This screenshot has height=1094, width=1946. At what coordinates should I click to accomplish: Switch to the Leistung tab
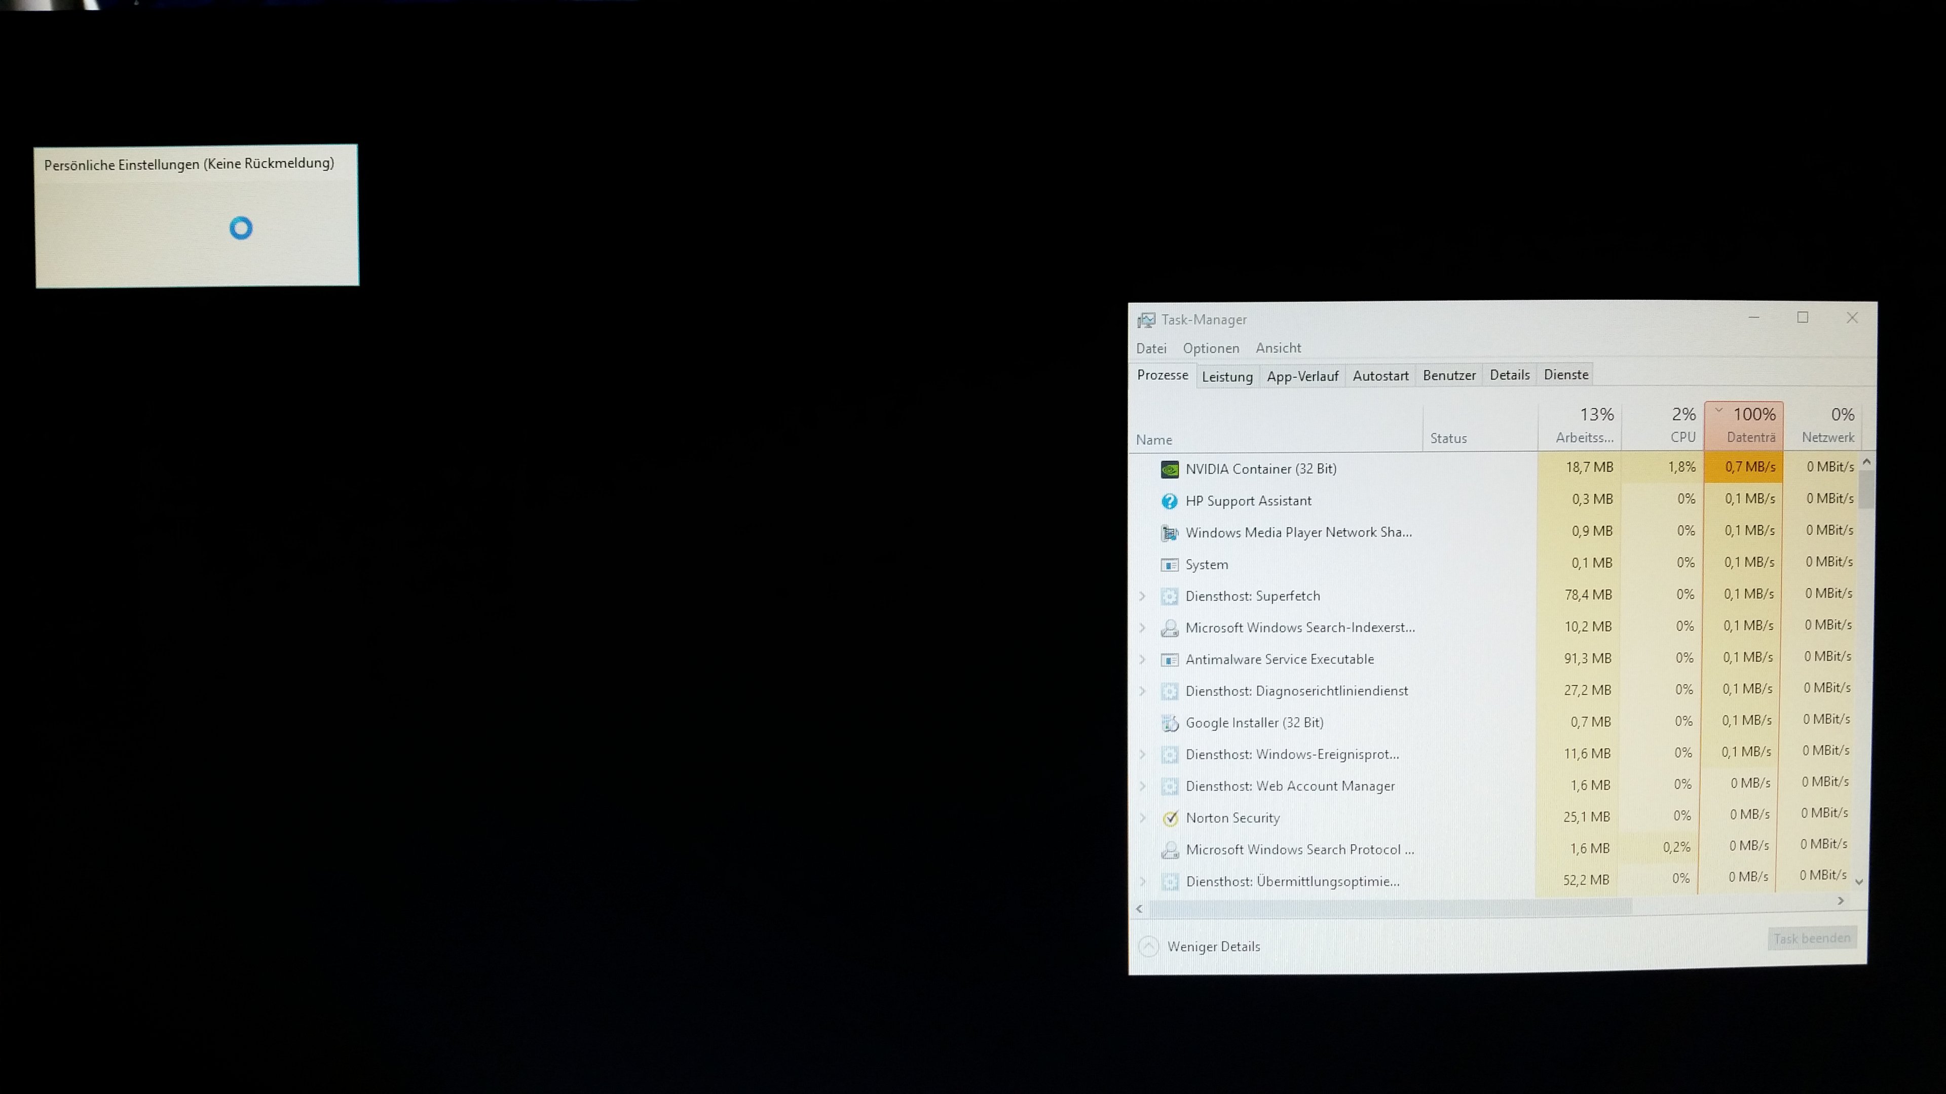point(1227,377)
